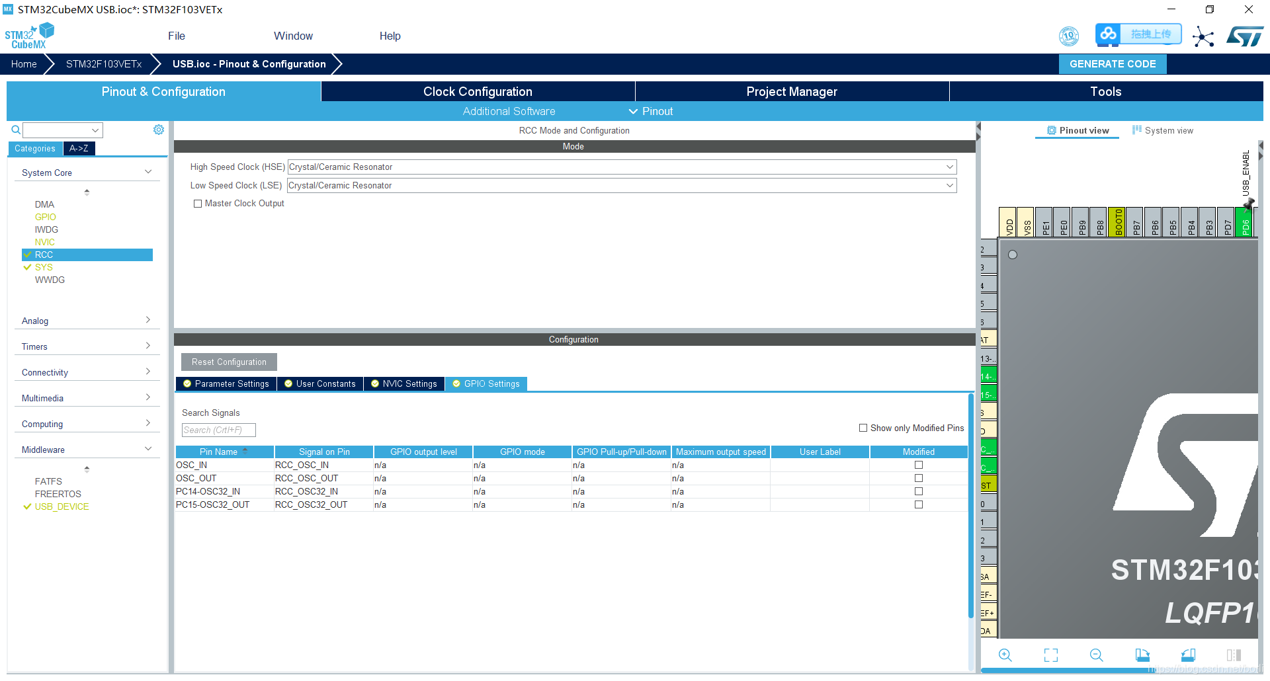Open the High Speed Clock (HSE) dropdown
The width and height of the screenshot is (1270, 681).
pos(622,167)
